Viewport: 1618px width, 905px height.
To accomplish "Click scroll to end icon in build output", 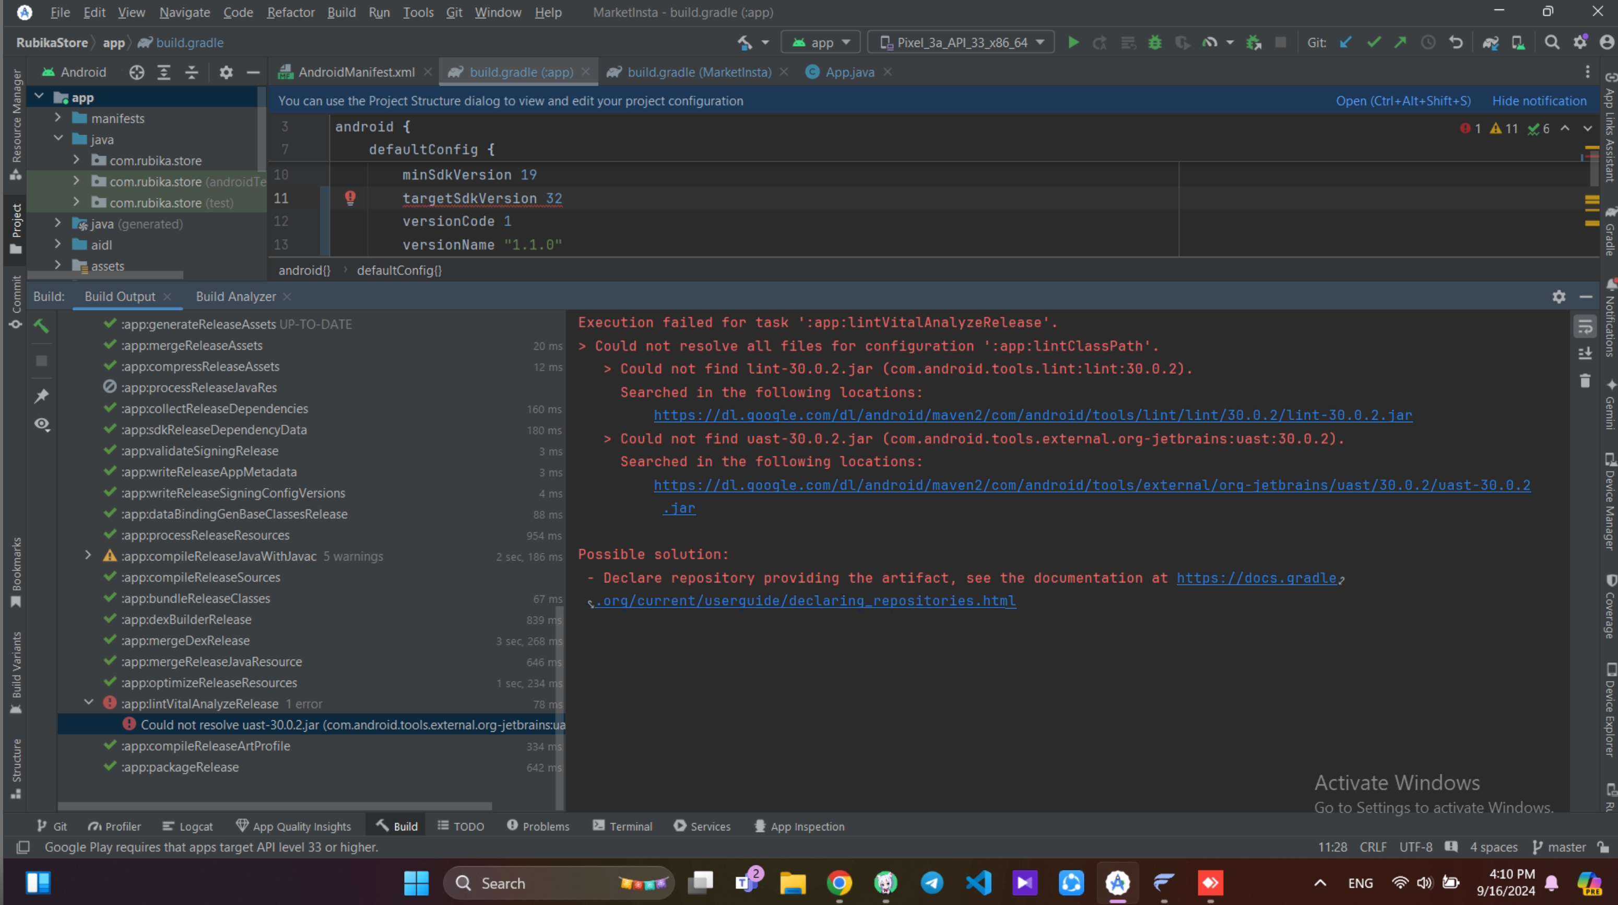I will [x=1585, y=353].
